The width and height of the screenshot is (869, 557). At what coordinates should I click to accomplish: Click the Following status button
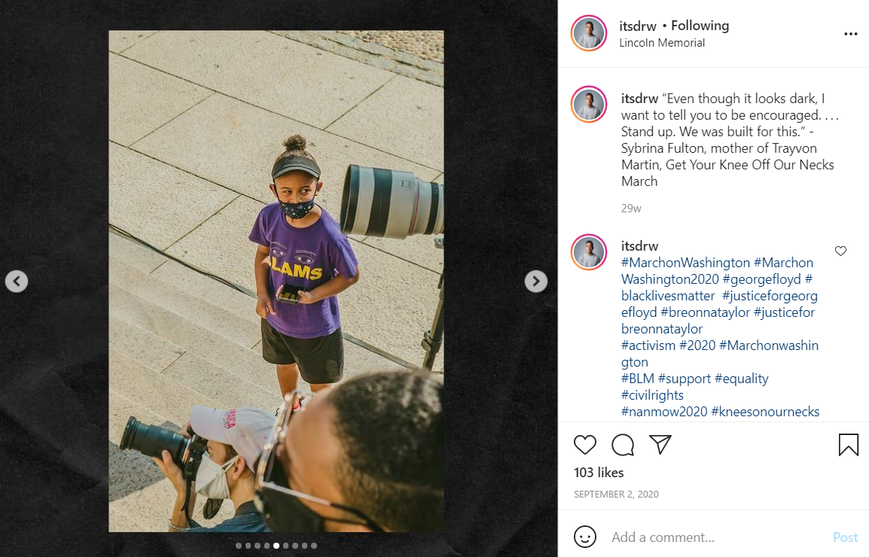coord(700,26)
